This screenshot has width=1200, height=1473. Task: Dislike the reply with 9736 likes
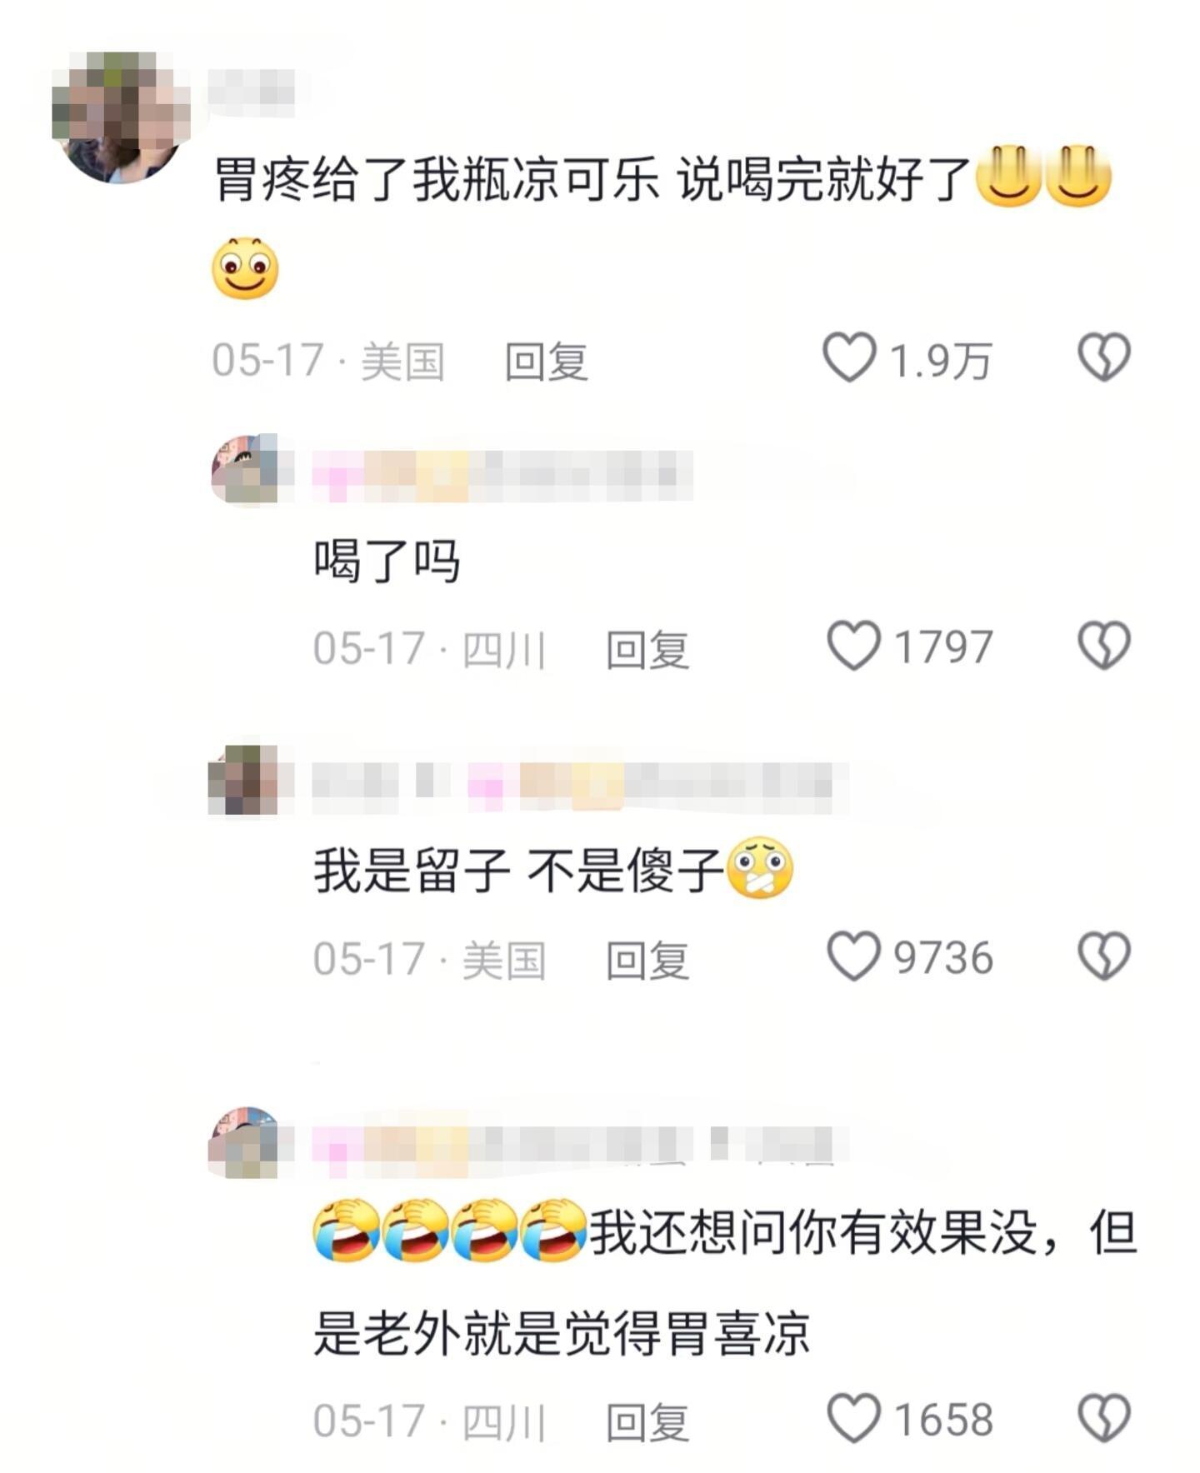(x=1104, y=956)
